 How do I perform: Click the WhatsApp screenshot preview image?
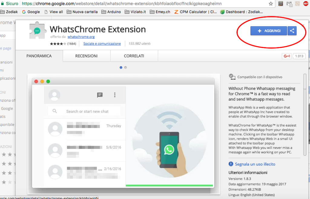[x=123, y=133]
